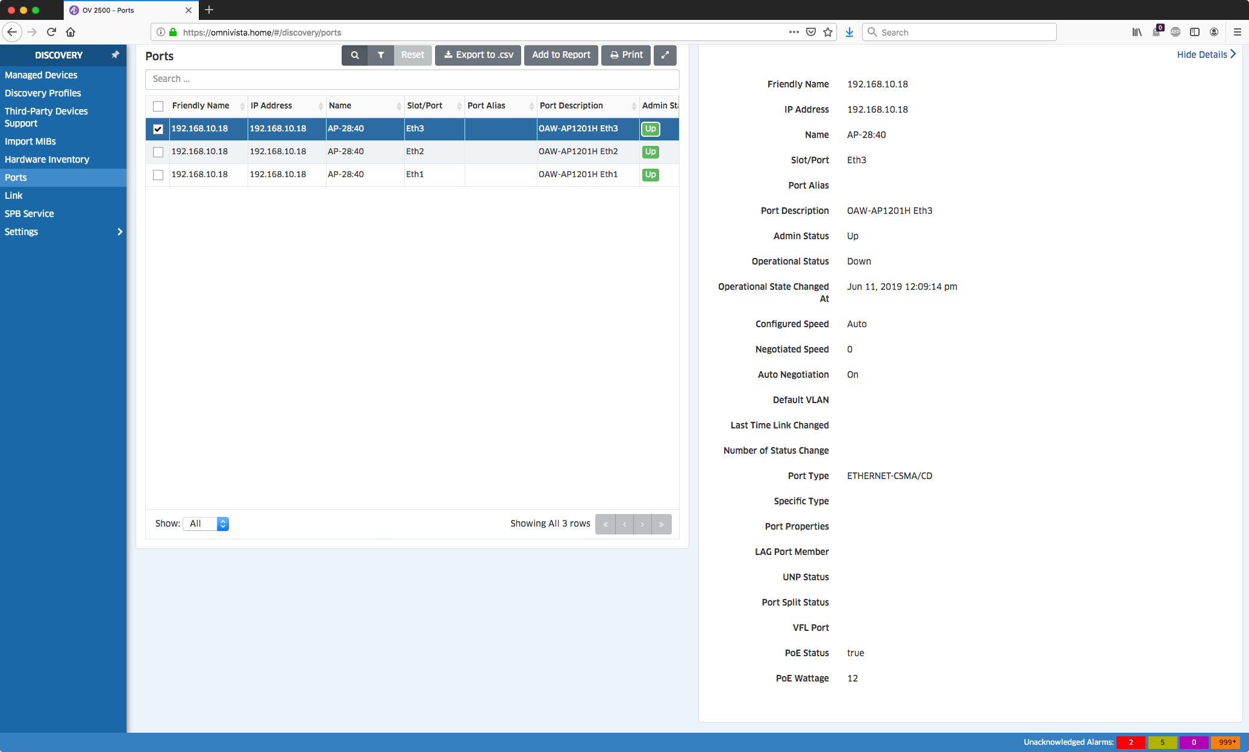Check the Eth2 row checkbox
The image size is (1249, 752).
point(158,152)
